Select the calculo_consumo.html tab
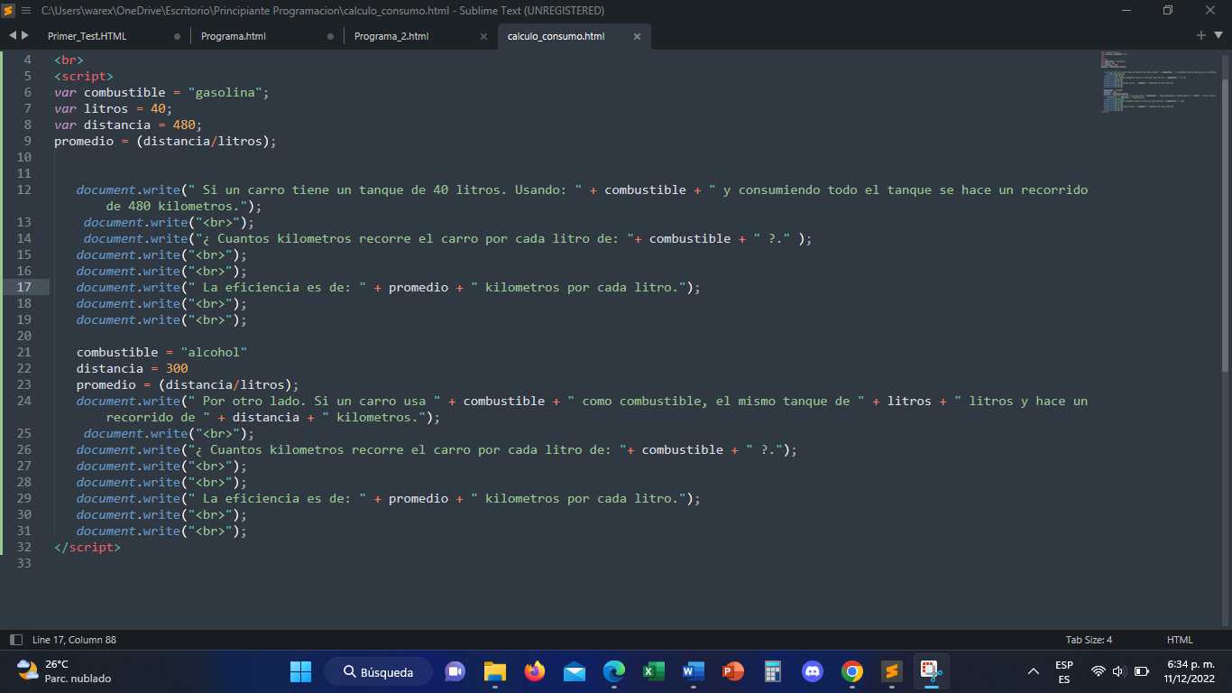The width and height of the screenshot is (1232, 693). pos(574,36)
